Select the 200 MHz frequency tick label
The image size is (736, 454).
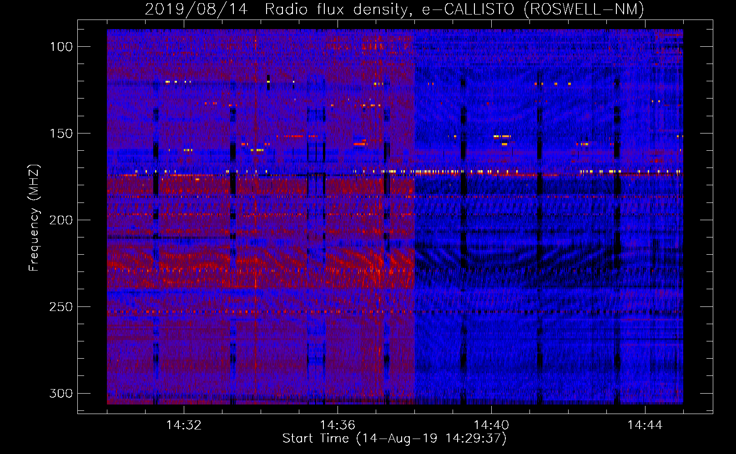pyautogui.click(x=61, y=220)
